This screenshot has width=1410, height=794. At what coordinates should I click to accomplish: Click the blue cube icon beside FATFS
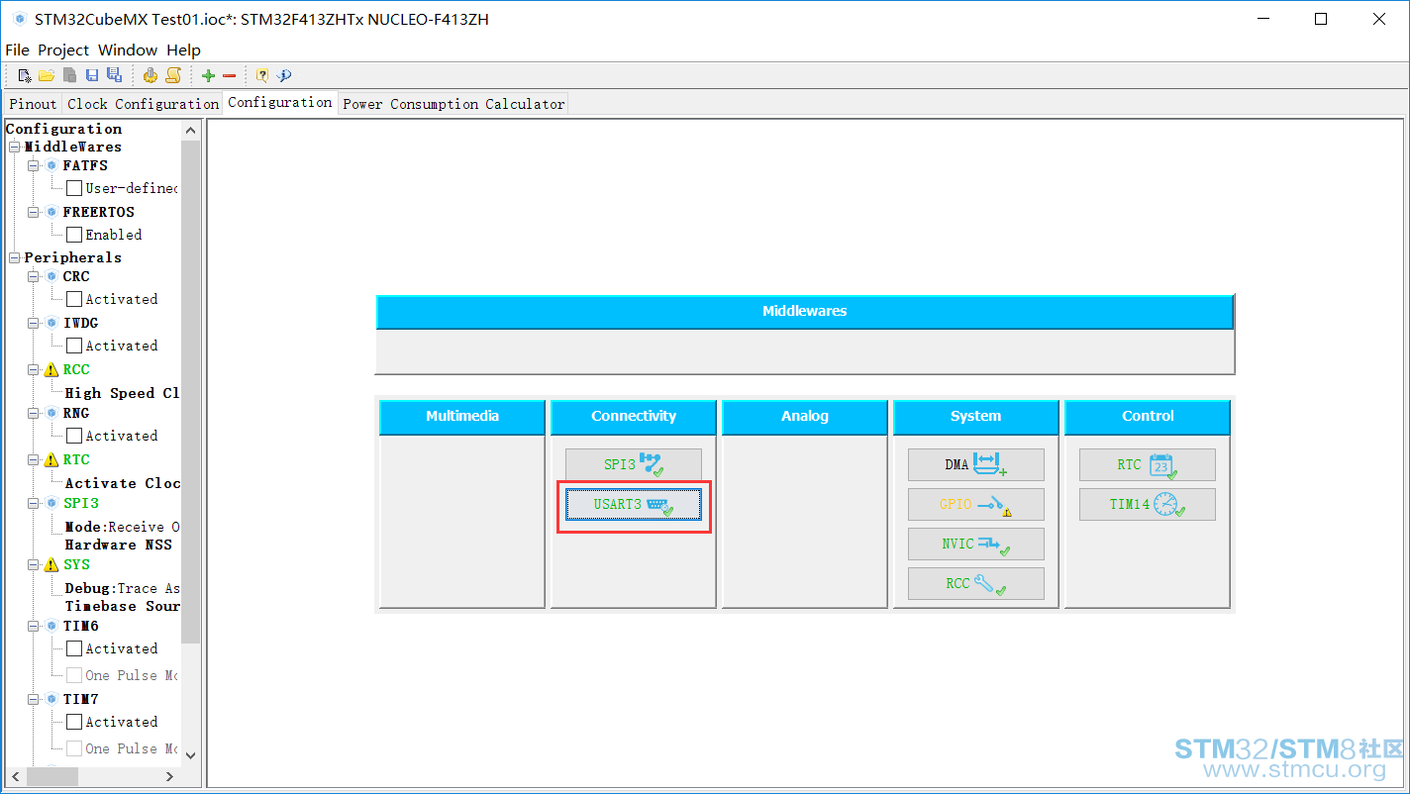pos(51,165)
